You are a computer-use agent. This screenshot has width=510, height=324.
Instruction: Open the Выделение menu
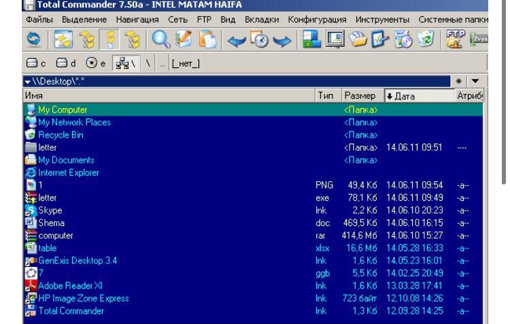[84, 20]
